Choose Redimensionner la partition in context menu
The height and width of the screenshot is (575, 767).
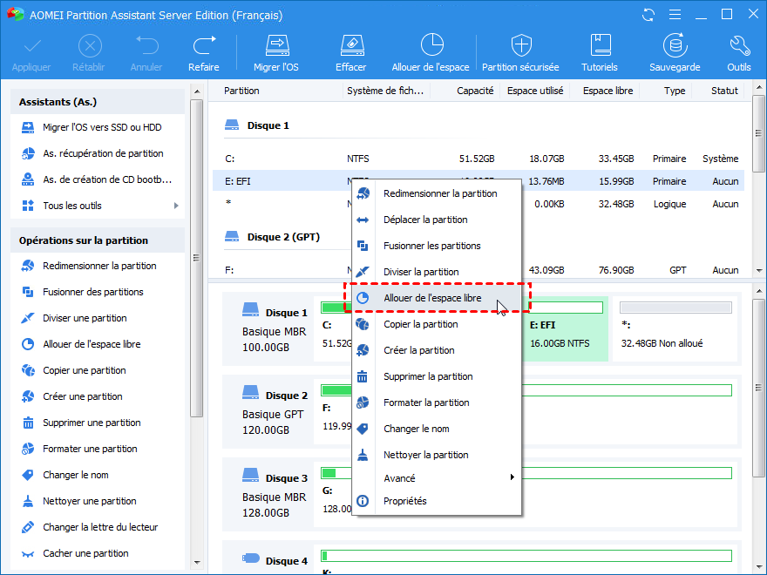(x=437, y=193)
